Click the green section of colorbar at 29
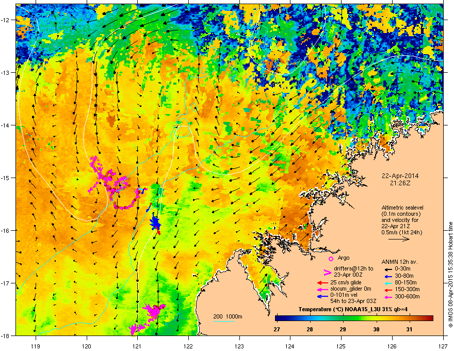 (343, 318)
